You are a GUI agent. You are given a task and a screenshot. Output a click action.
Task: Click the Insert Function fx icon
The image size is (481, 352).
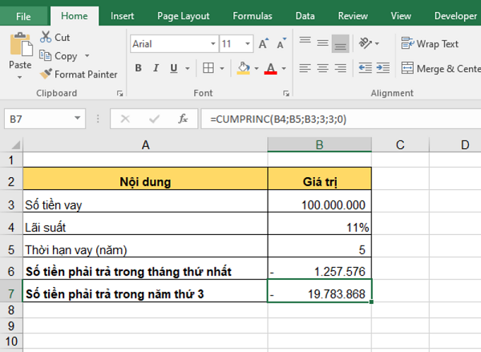(x=183, y=119)
